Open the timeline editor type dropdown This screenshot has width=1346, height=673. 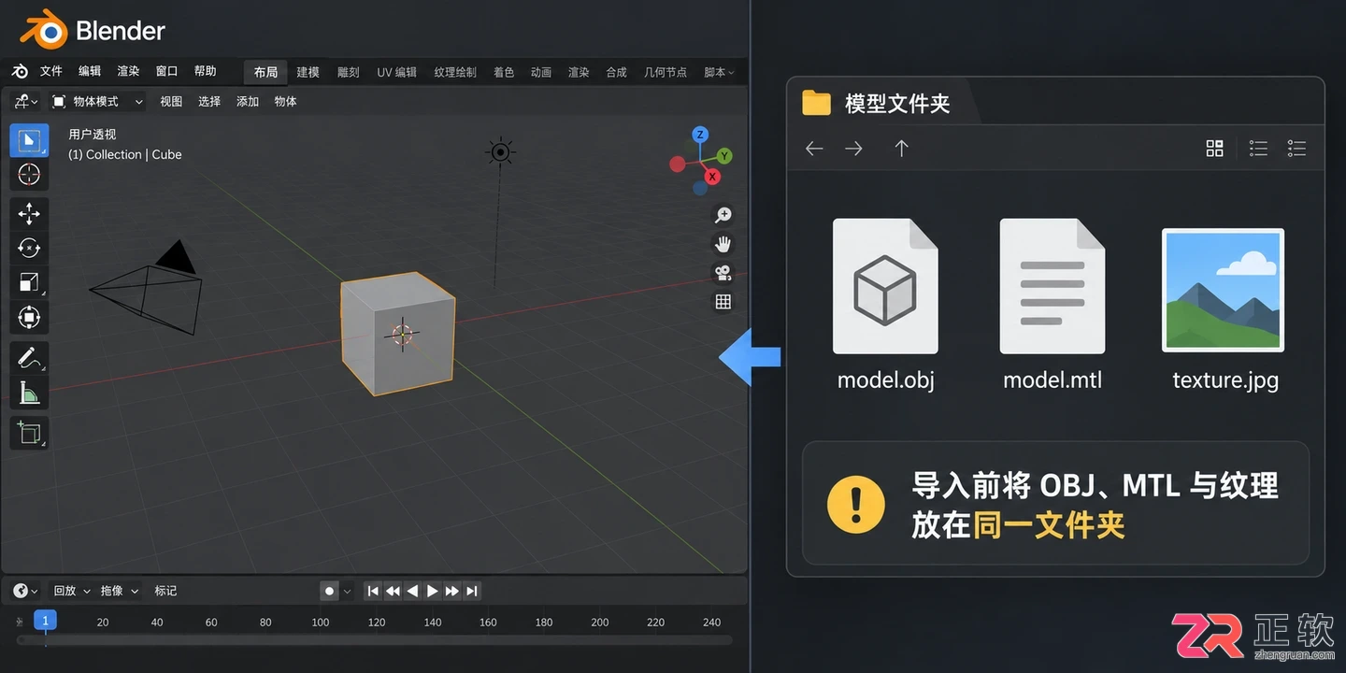[x=25, y=591]
